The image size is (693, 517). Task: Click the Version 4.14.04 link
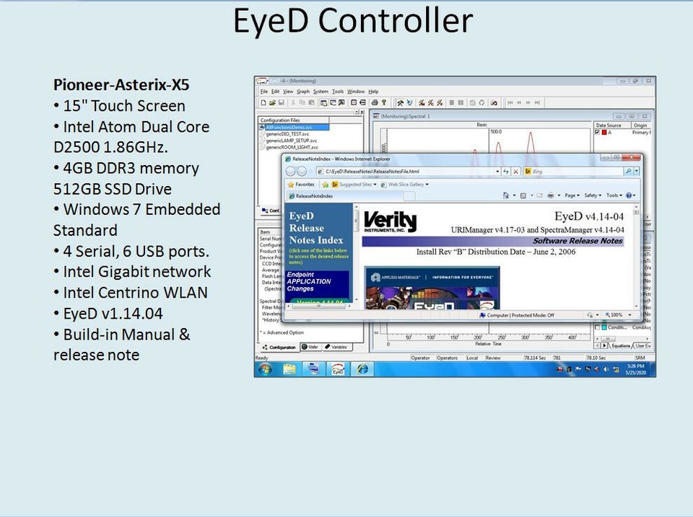(x=320, y=301)
